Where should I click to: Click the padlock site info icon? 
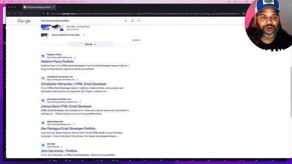(x=47, y=14)
